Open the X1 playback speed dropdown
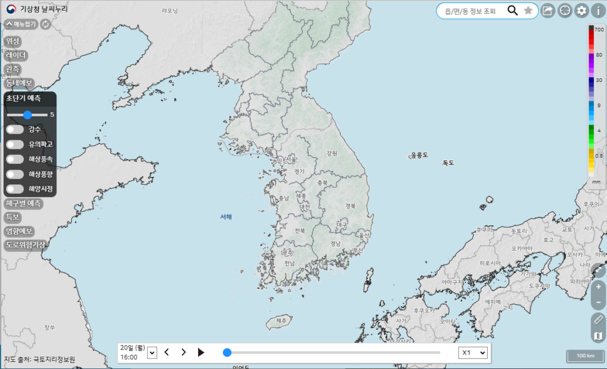 point(474,352)
